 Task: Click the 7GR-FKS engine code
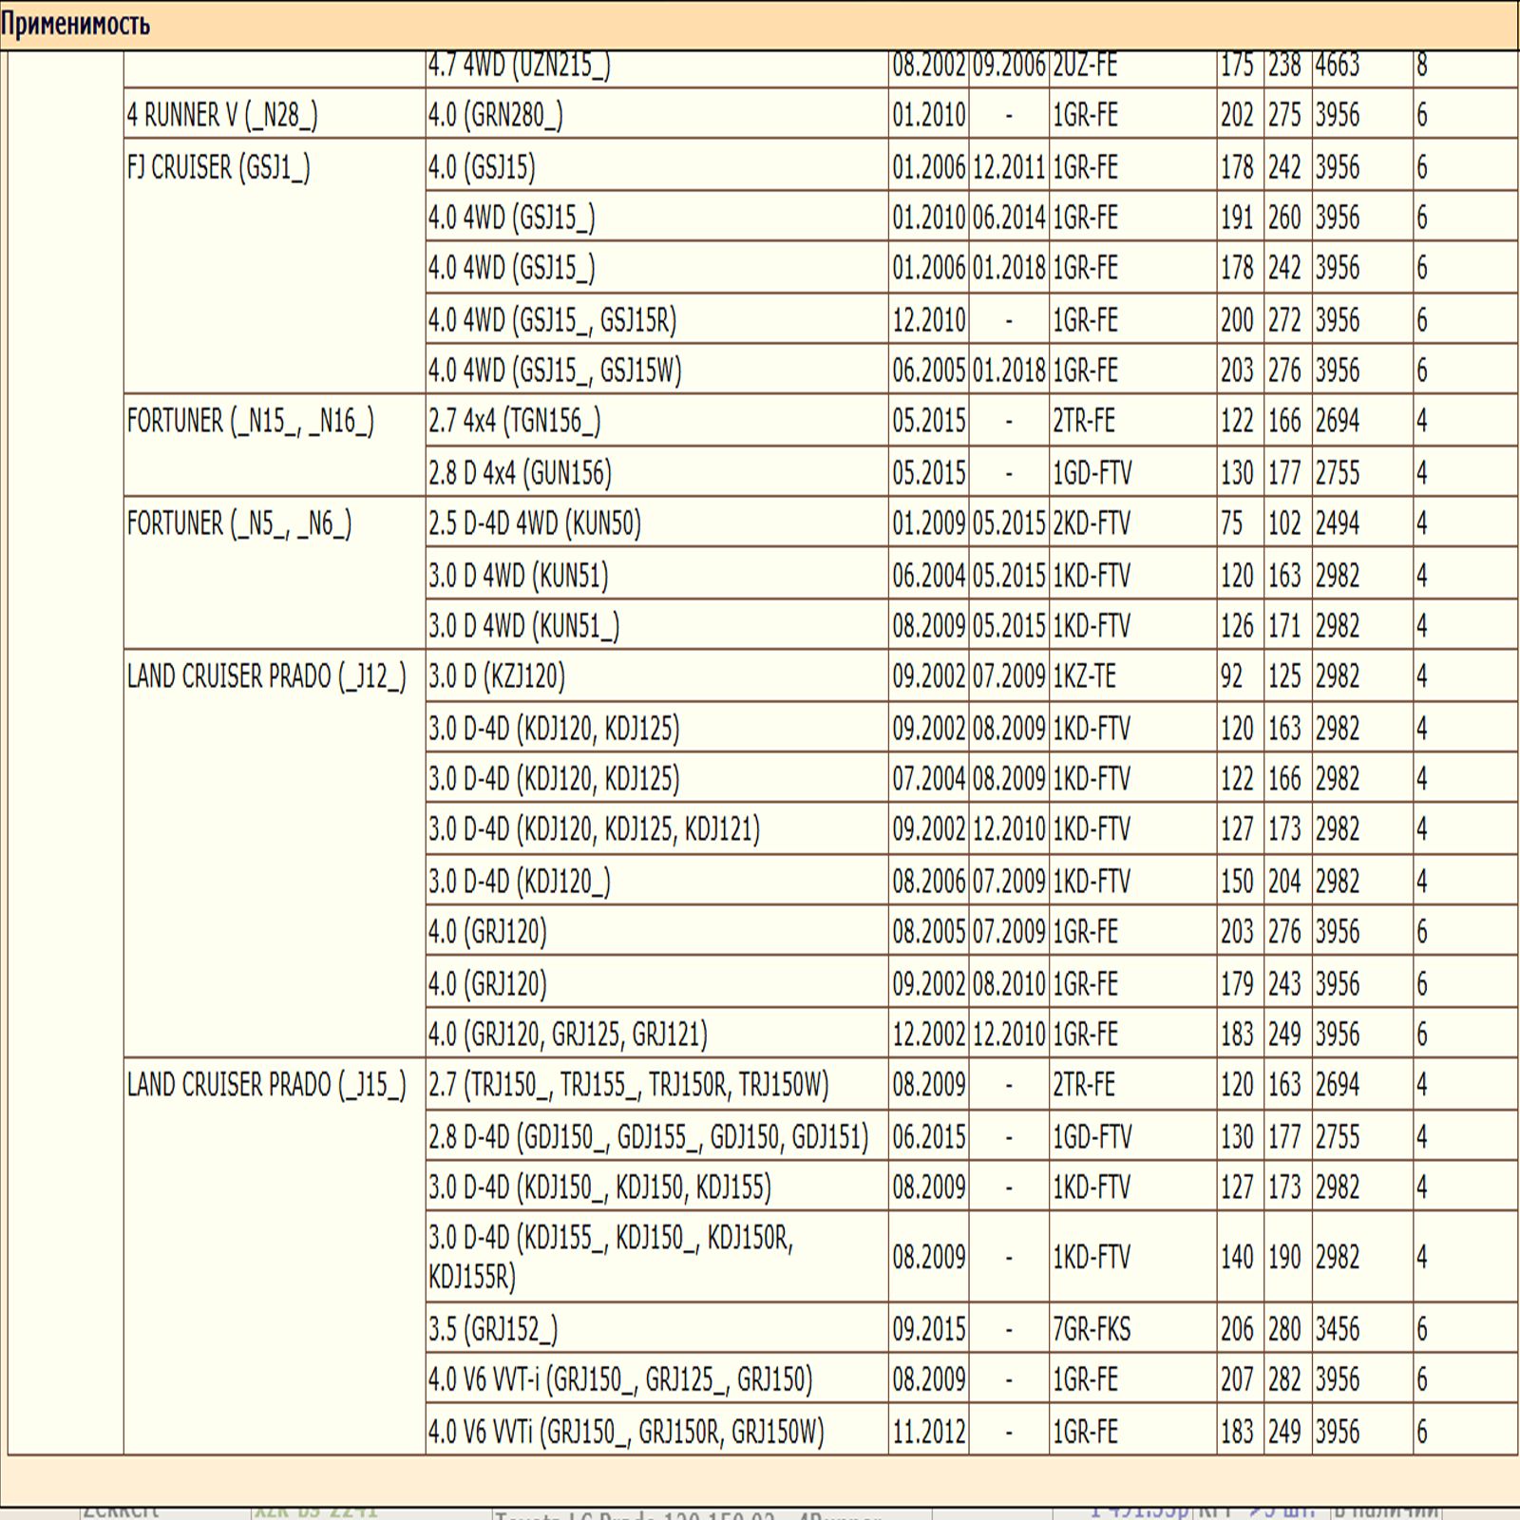[x=1092, y=1329]
